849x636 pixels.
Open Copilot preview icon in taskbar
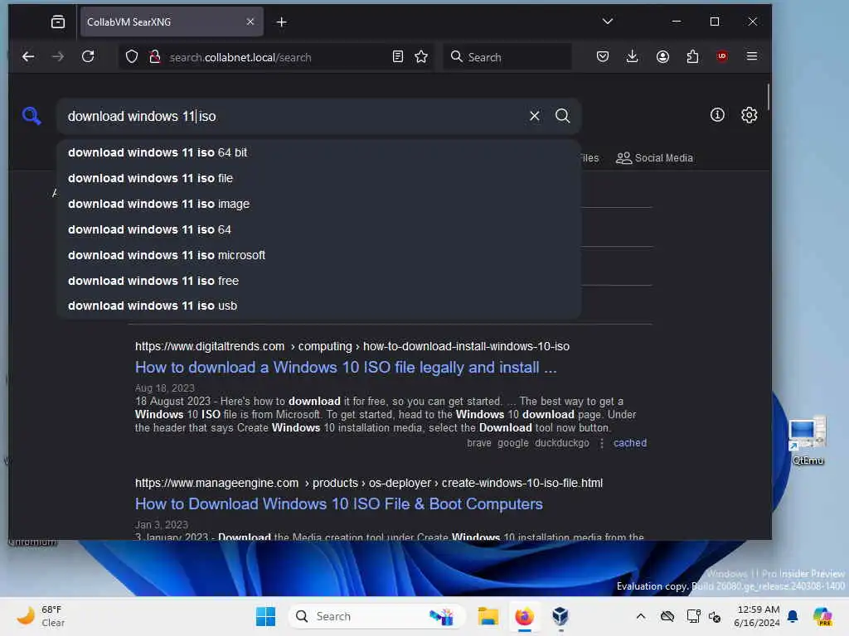click(x=822, y=616)
